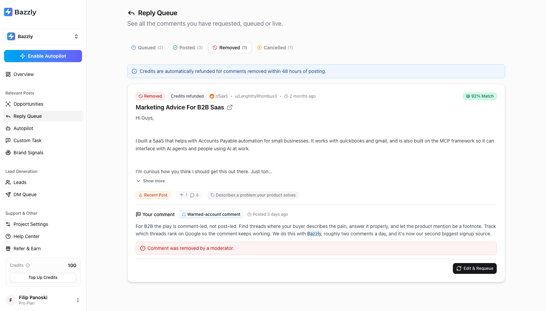The image size is (546, 311).
Task: Open the DM Queue page
Action: click(43, 195)
